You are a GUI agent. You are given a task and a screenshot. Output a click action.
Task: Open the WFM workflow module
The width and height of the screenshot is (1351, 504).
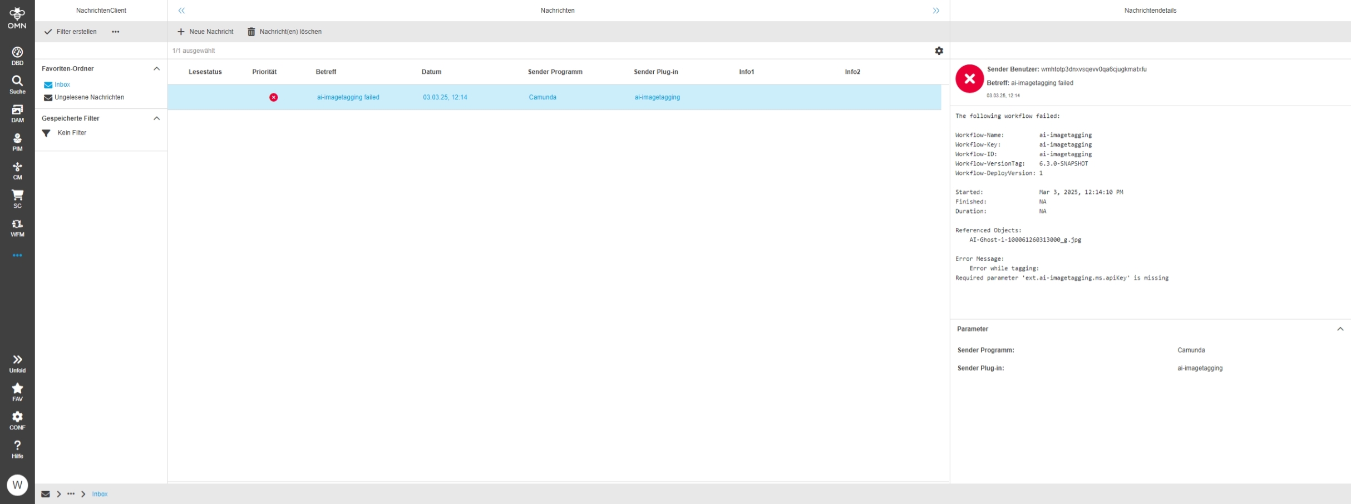pos(17,228)
